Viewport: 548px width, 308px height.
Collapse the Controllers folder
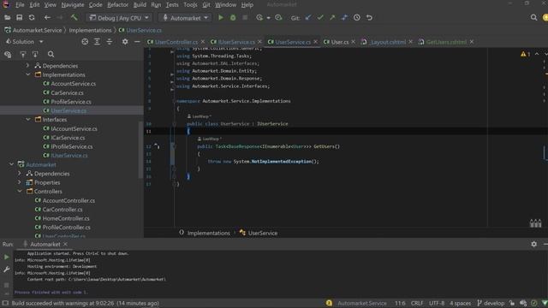pos(20,192)
